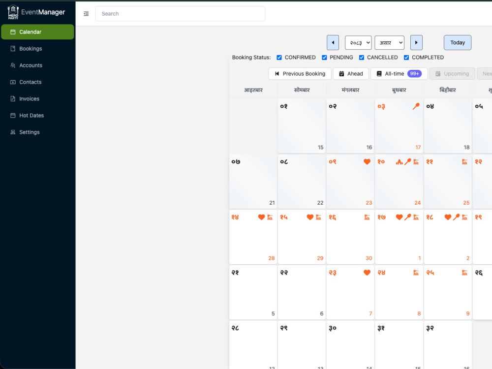
Task: Select calendar date २२ (6)
Action: 302,292
